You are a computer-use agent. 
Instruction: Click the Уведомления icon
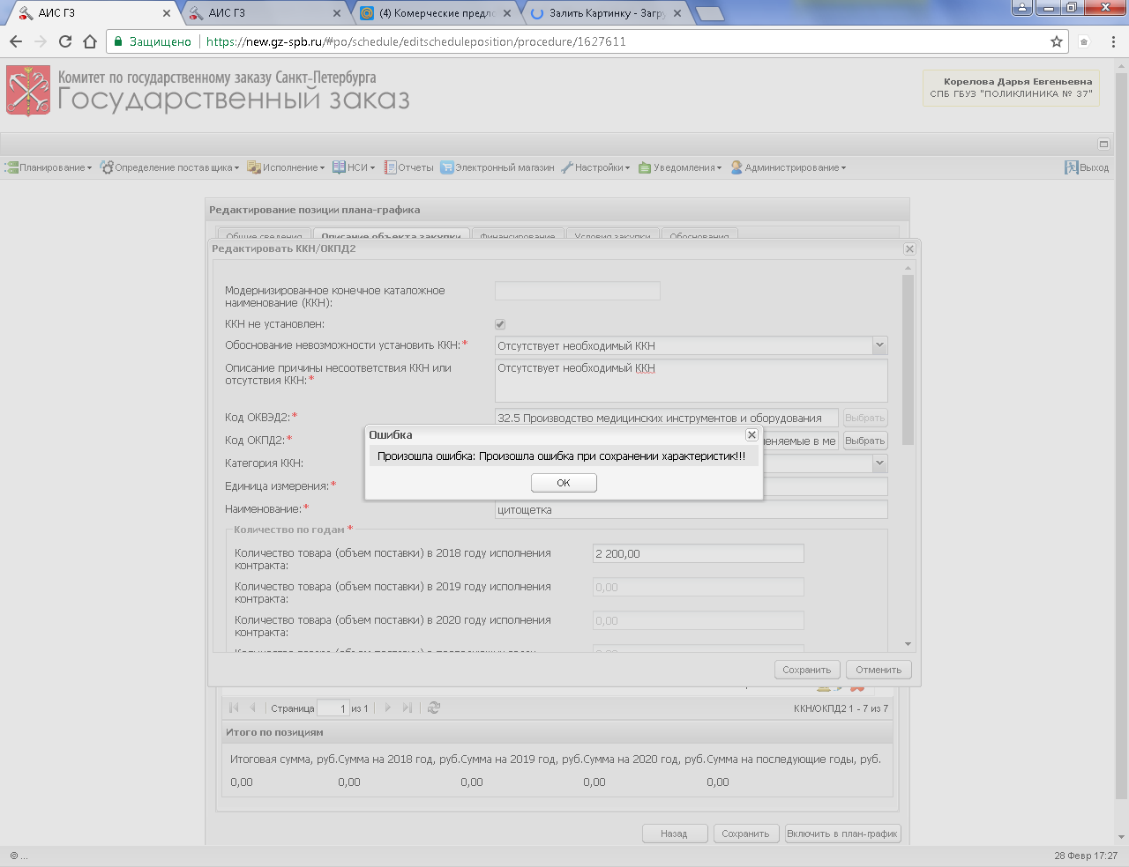(645, 167)
